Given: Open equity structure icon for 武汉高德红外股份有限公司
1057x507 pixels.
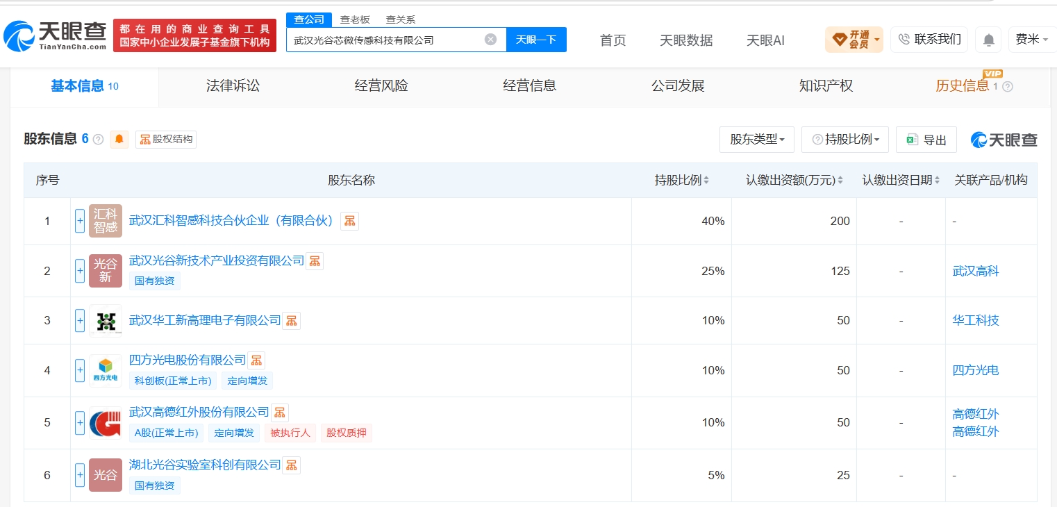Looking at the screenshot, I should pos(280,413).
